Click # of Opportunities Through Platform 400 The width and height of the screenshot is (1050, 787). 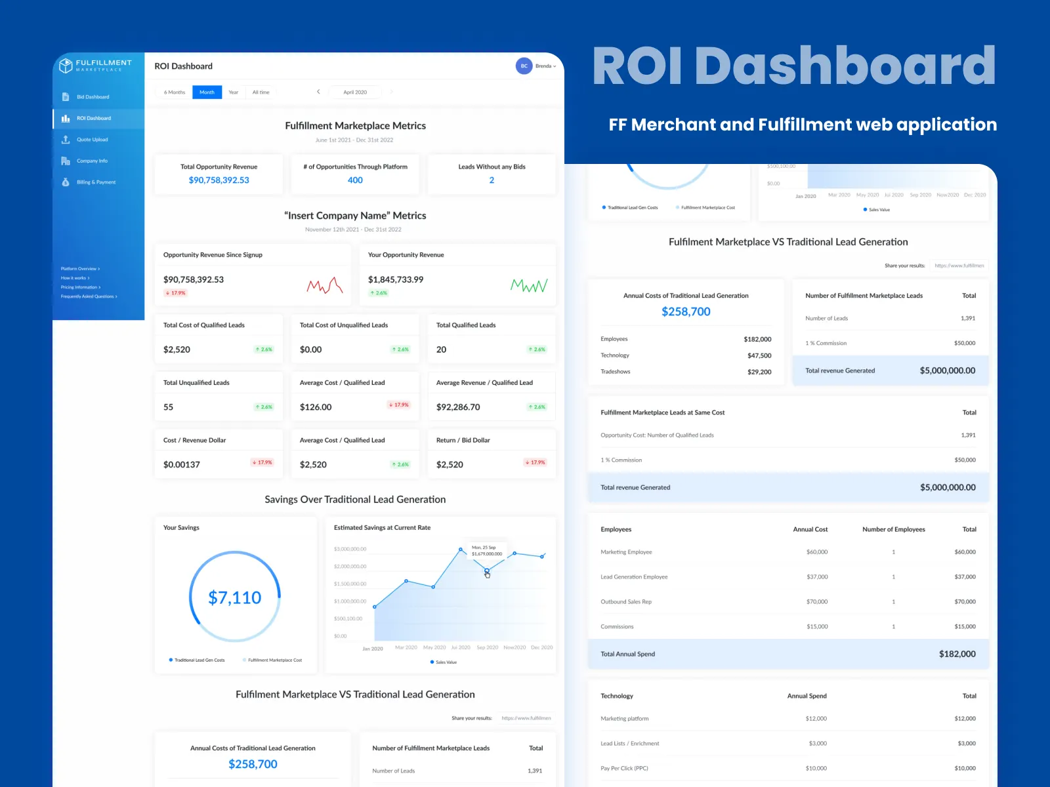pos(355,180)
